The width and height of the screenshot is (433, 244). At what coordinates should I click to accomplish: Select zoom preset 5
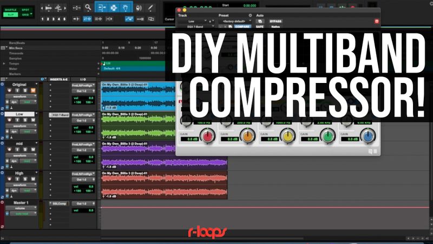[x=64, y=19]
